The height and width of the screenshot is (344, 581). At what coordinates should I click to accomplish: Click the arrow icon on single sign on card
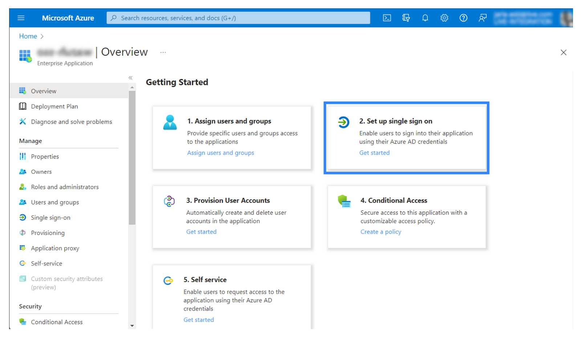pos(343,122)
